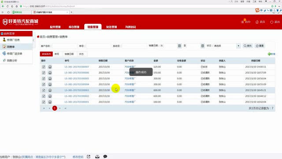Jump to first page in pagination

pyautogui.click(x=44, y=108)
